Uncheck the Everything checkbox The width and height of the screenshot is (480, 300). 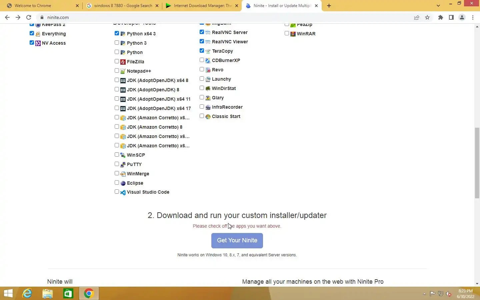click(32, 33)
